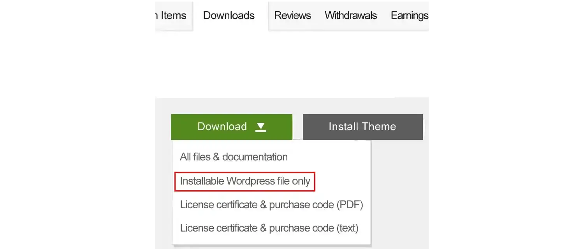
Task: Select the partially visible Items tab
Action: 171,16
